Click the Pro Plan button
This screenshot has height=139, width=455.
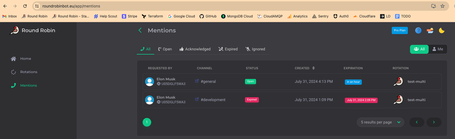[x=400, y=30]
